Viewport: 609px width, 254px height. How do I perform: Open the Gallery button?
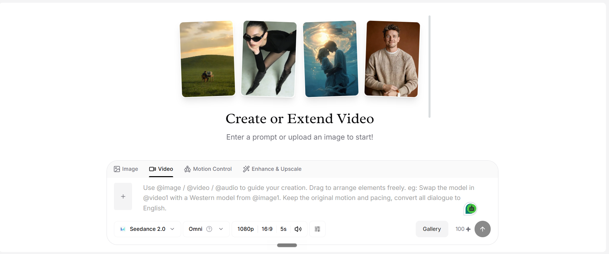click(432, 229)
